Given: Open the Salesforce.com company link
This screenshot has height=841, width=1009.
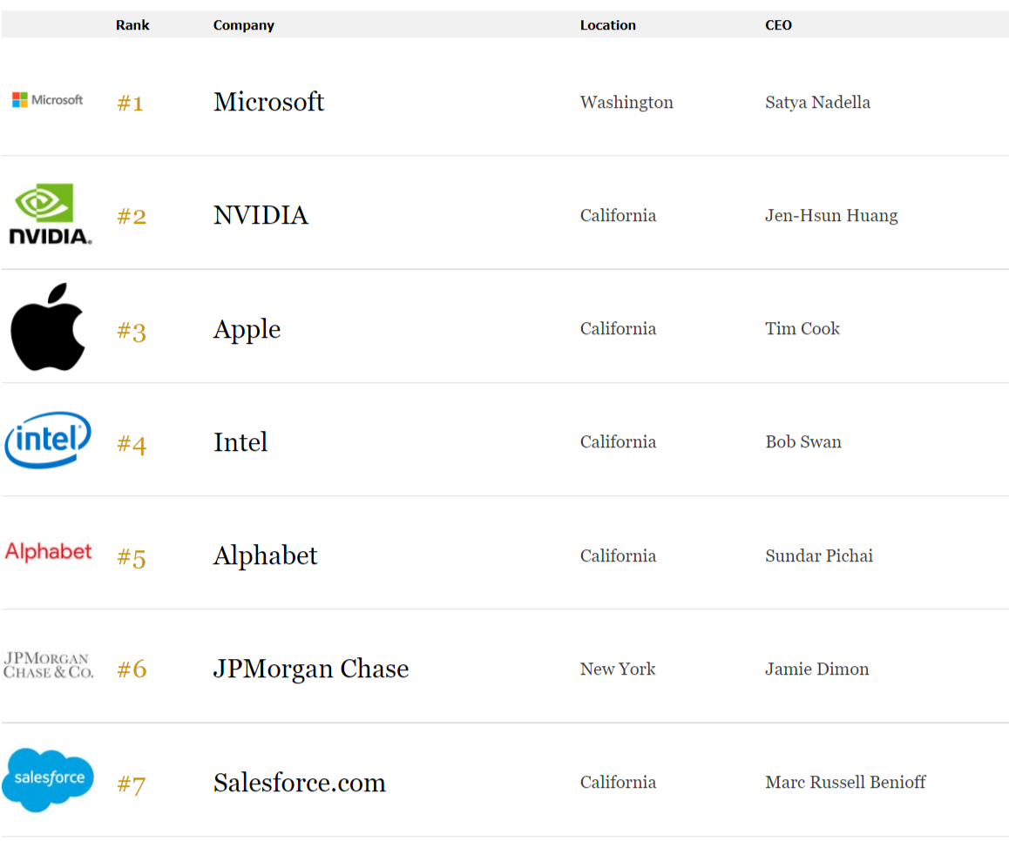Looking at the screenshot, I should pyautogui.click(x=299, y=783).
